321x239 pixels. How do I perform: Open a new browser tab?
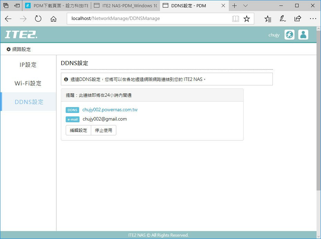click(x=234, y=6)
